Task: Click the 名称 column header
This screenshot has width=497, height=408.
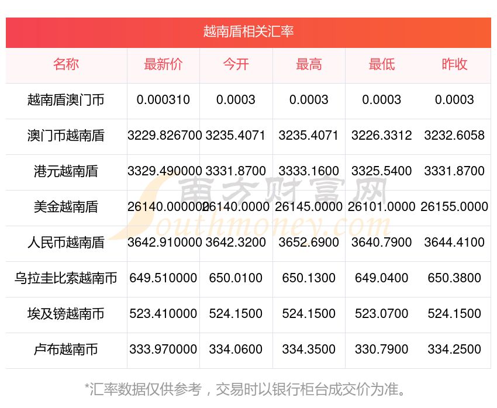Action: coord(66,64)
